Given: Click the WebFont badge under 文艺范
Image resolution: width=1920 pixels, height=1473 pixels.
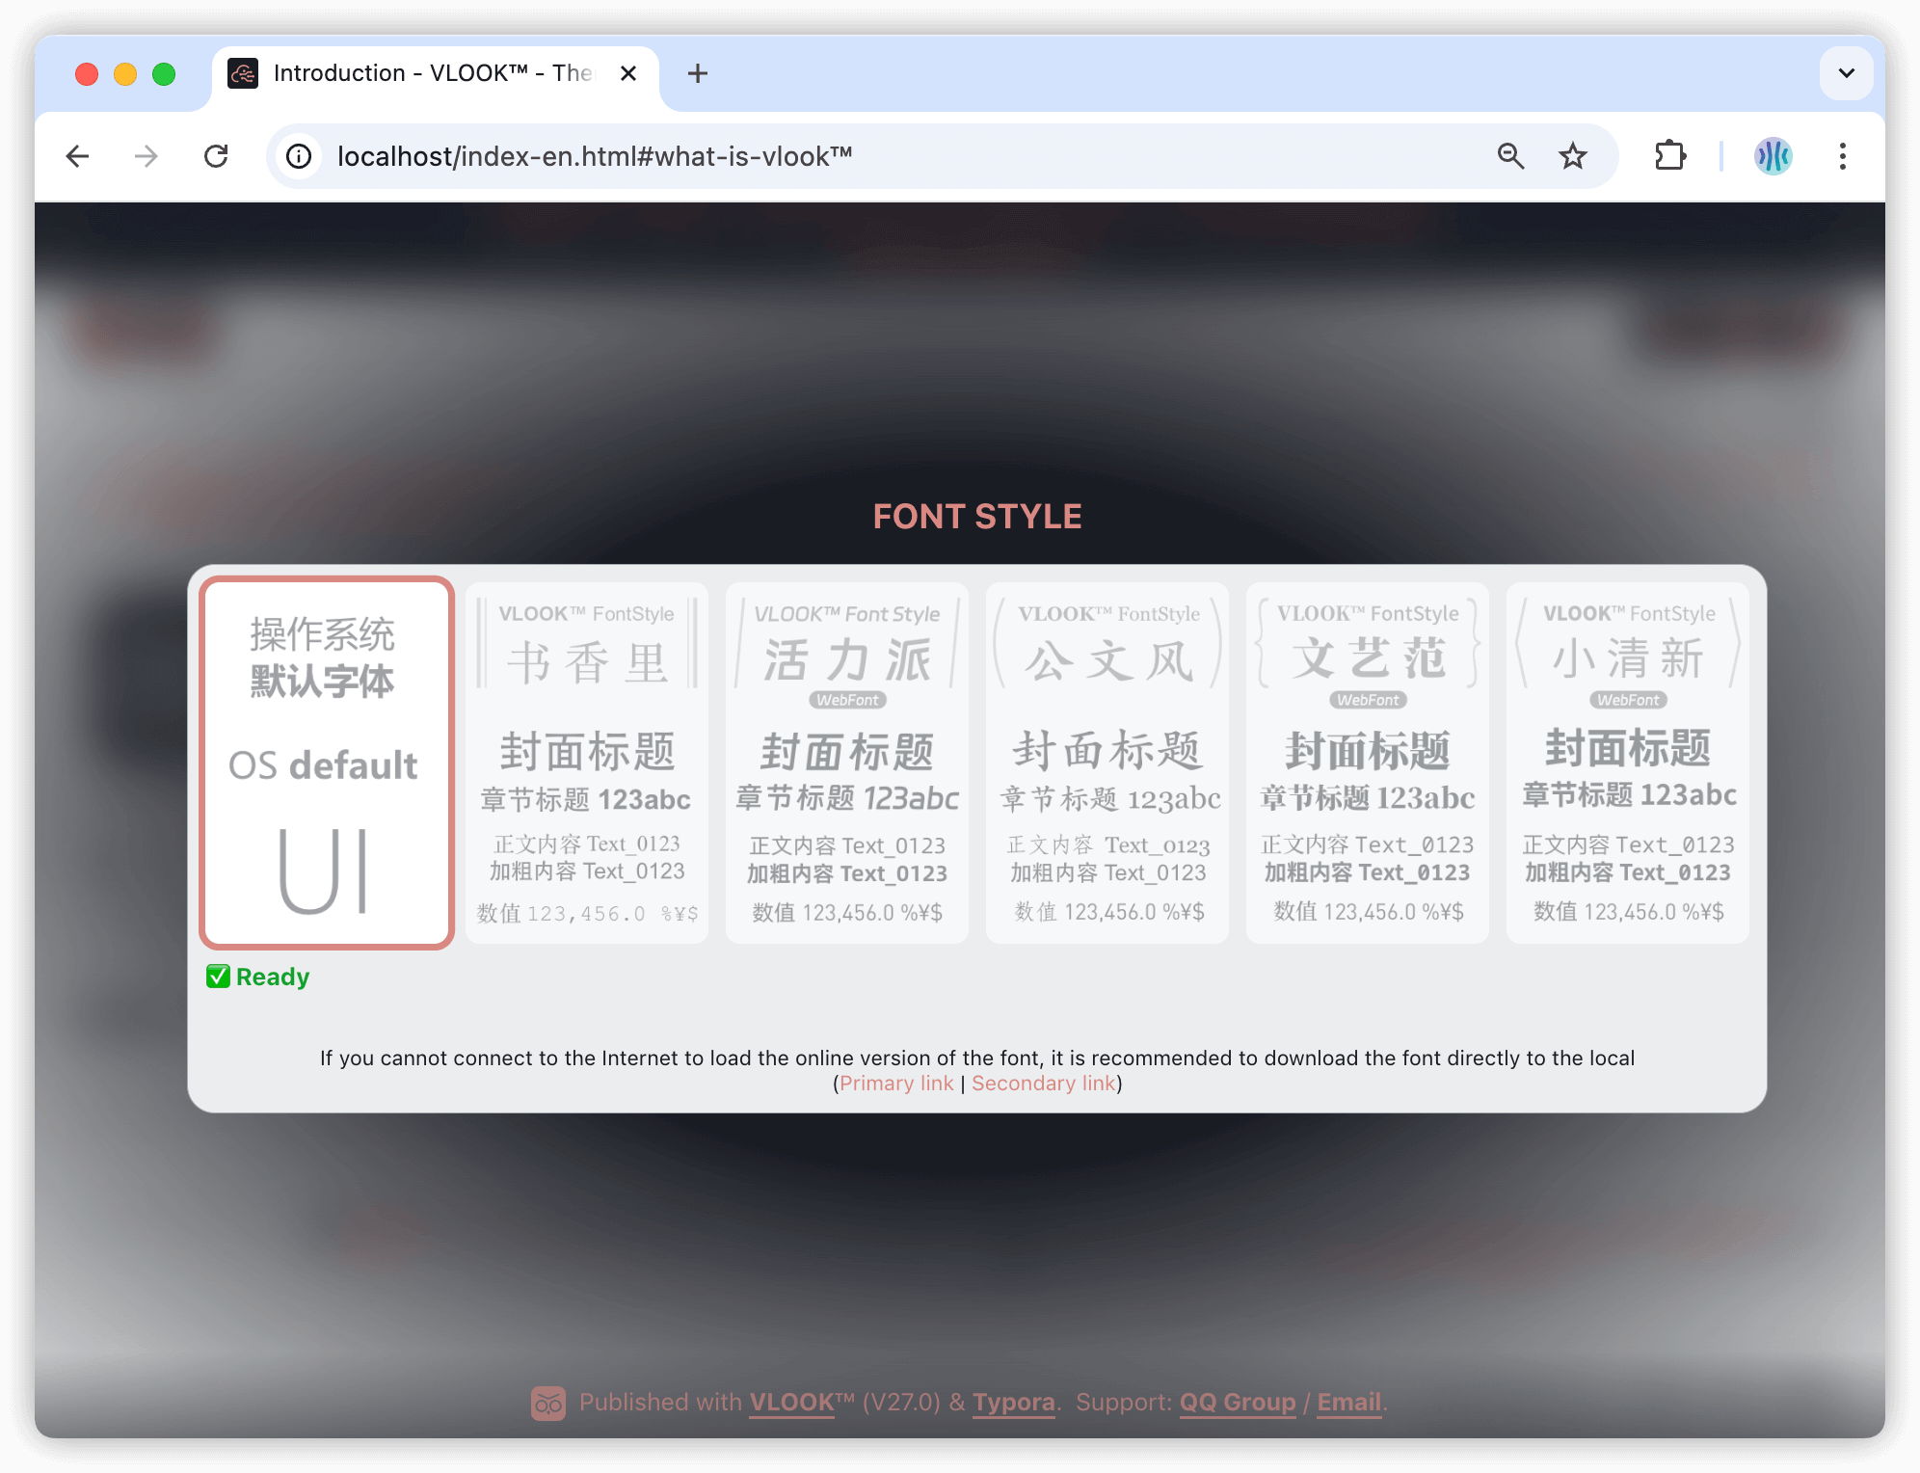Looking at the screenshot, I should pos(1368,700).
